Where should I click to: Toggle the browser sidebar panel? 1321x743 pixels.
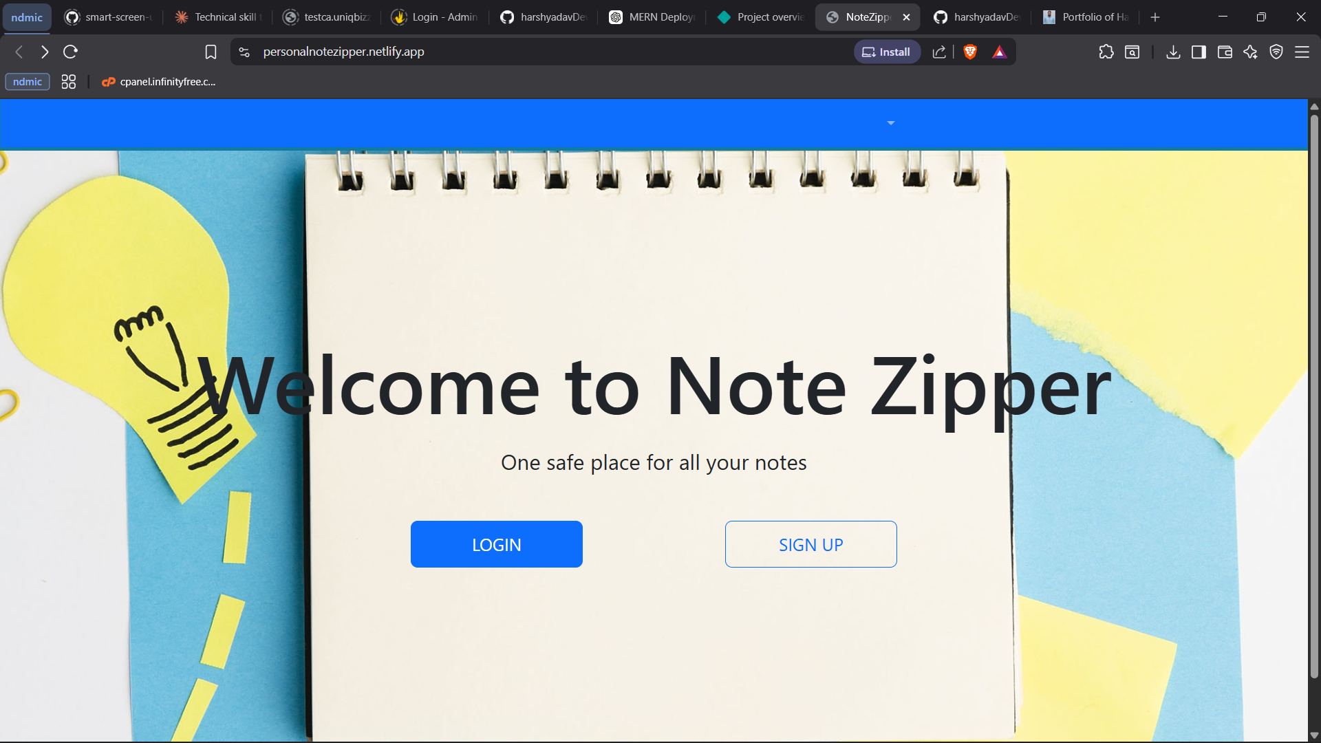point(1199,52)
